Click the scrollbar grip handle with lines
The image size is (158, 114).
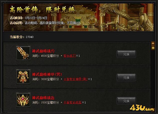tap(153, 48)
